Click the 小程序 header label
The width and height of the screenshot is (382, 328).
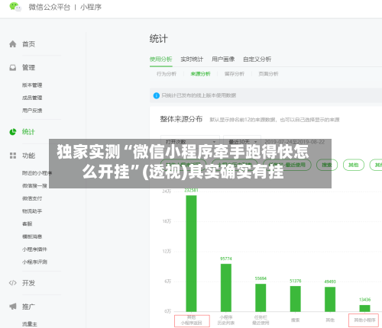91,7
